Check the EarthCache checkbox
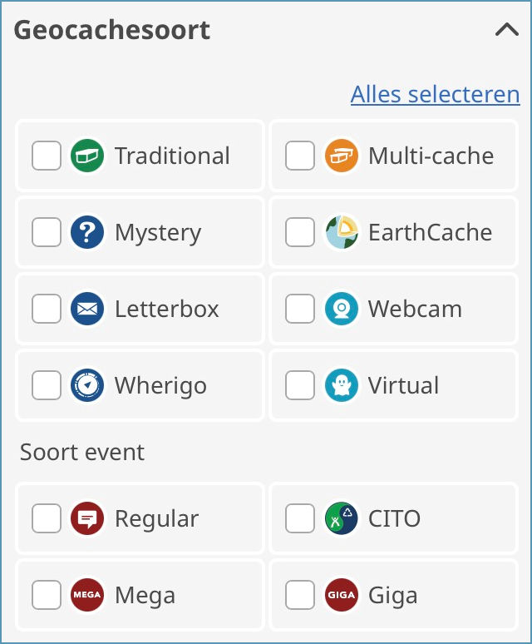This screenshot has height=644, width=532. [x=300, y=232]
